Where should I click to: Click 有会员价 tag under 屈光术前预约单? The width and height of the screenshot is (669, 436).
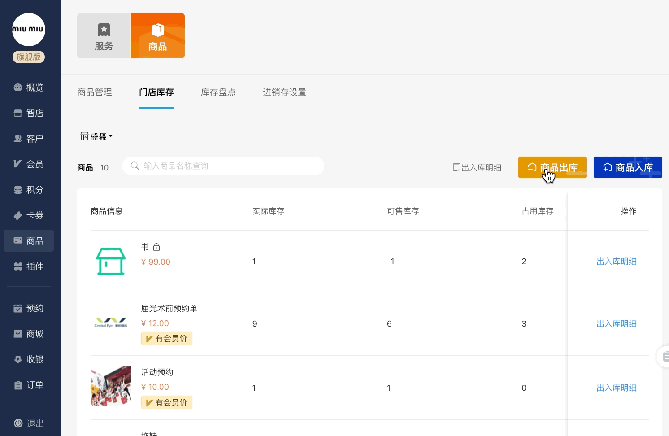coord(167,339)
